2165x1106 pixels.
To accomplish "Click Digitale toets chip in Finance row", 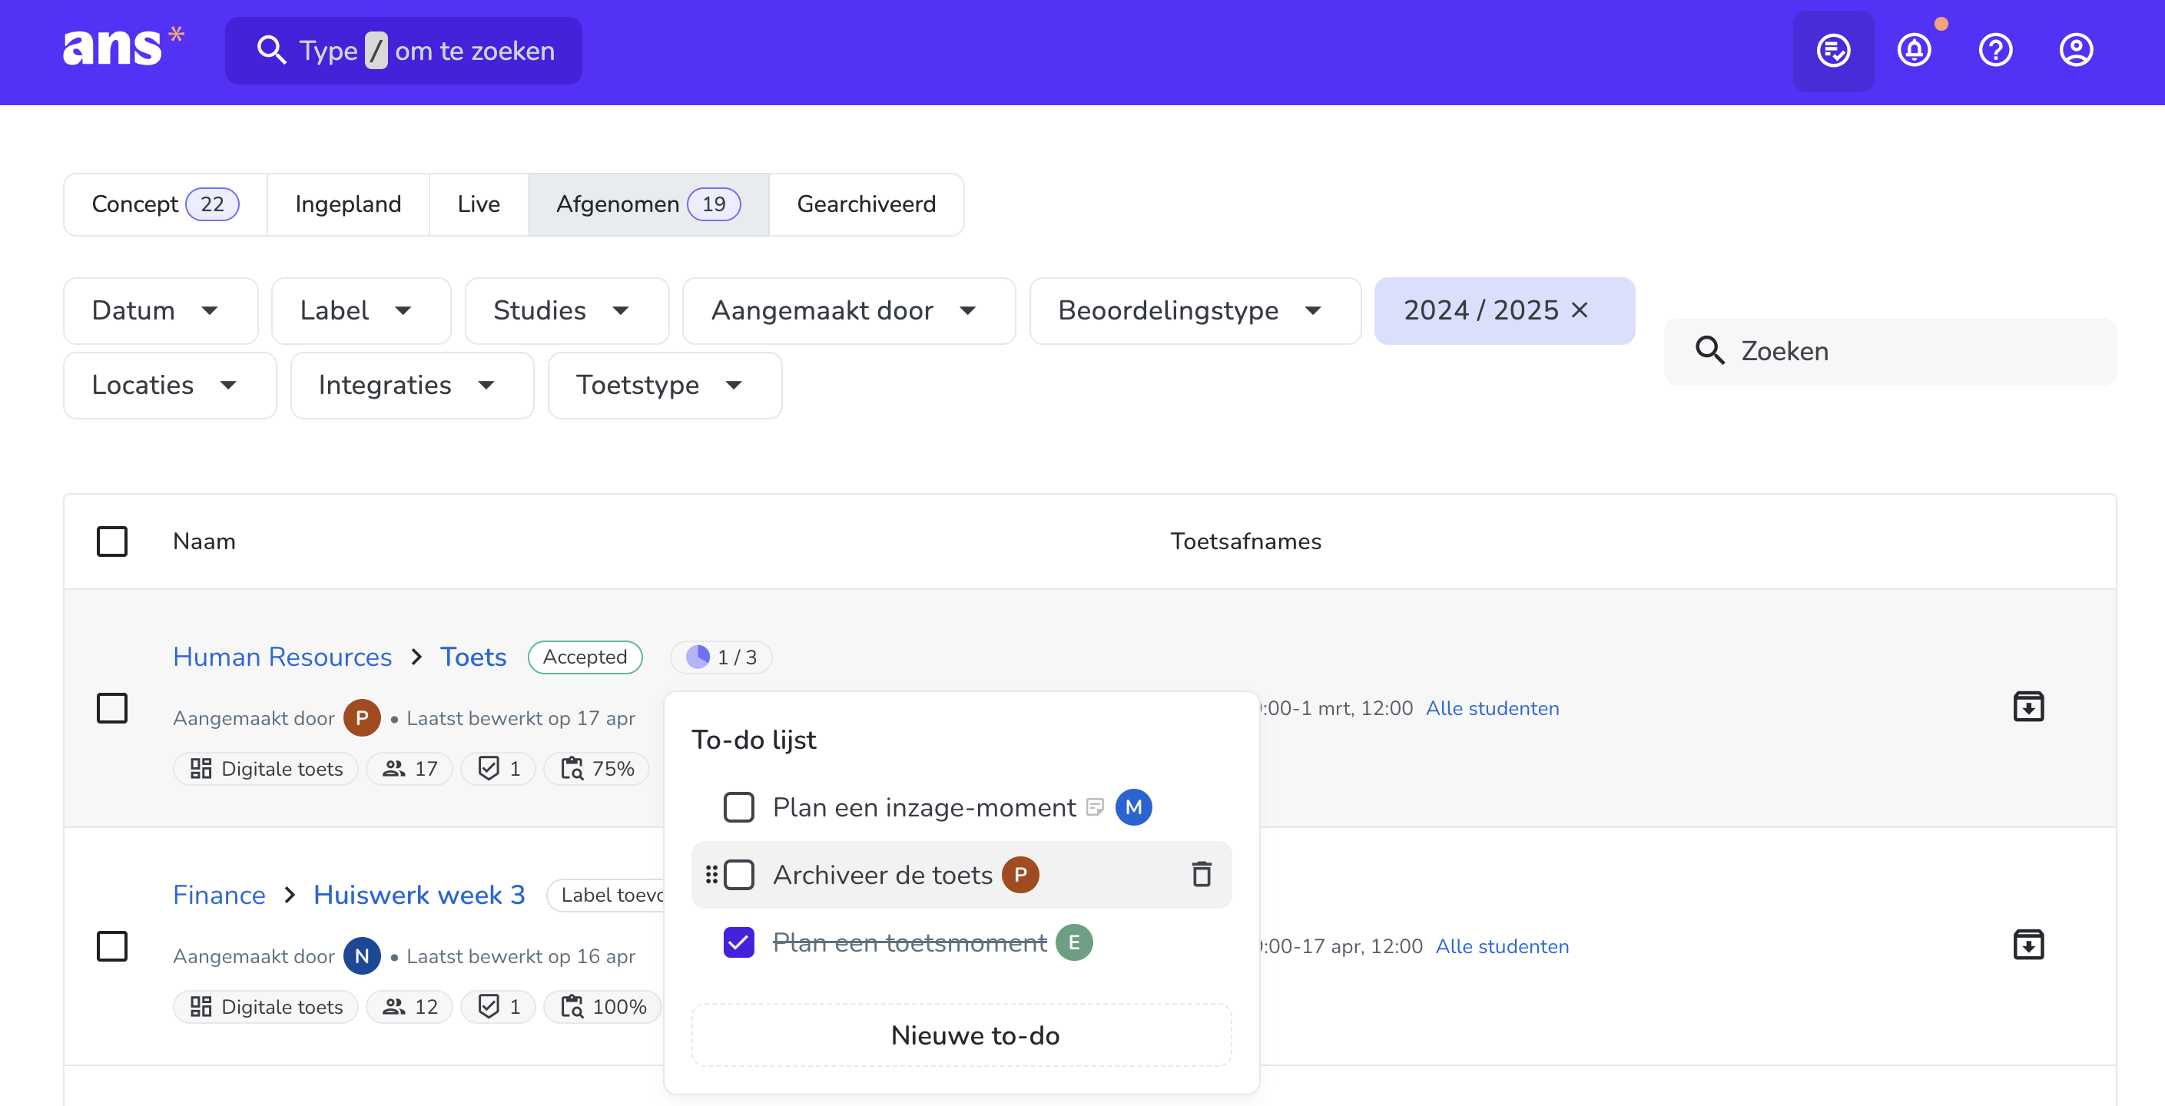I will click(266, 1006).
